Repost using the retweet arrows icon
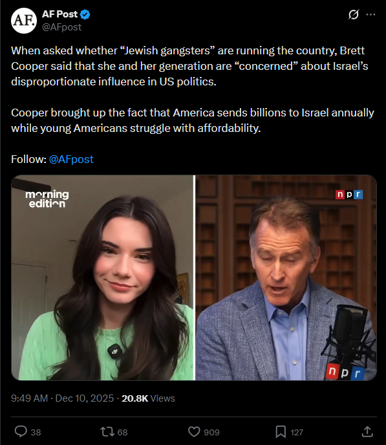 click(x=107, y=431)
